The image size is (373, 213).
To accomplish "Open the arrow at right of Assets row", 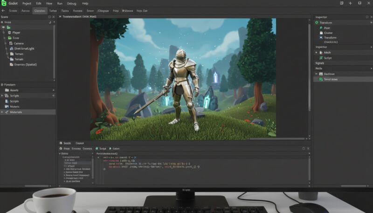I will point(53,90).
